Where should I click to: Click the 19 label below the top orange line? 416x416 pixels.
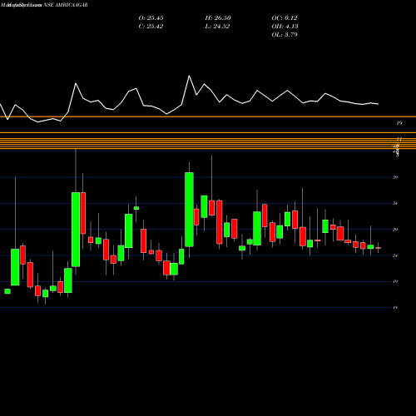point(399,123)
